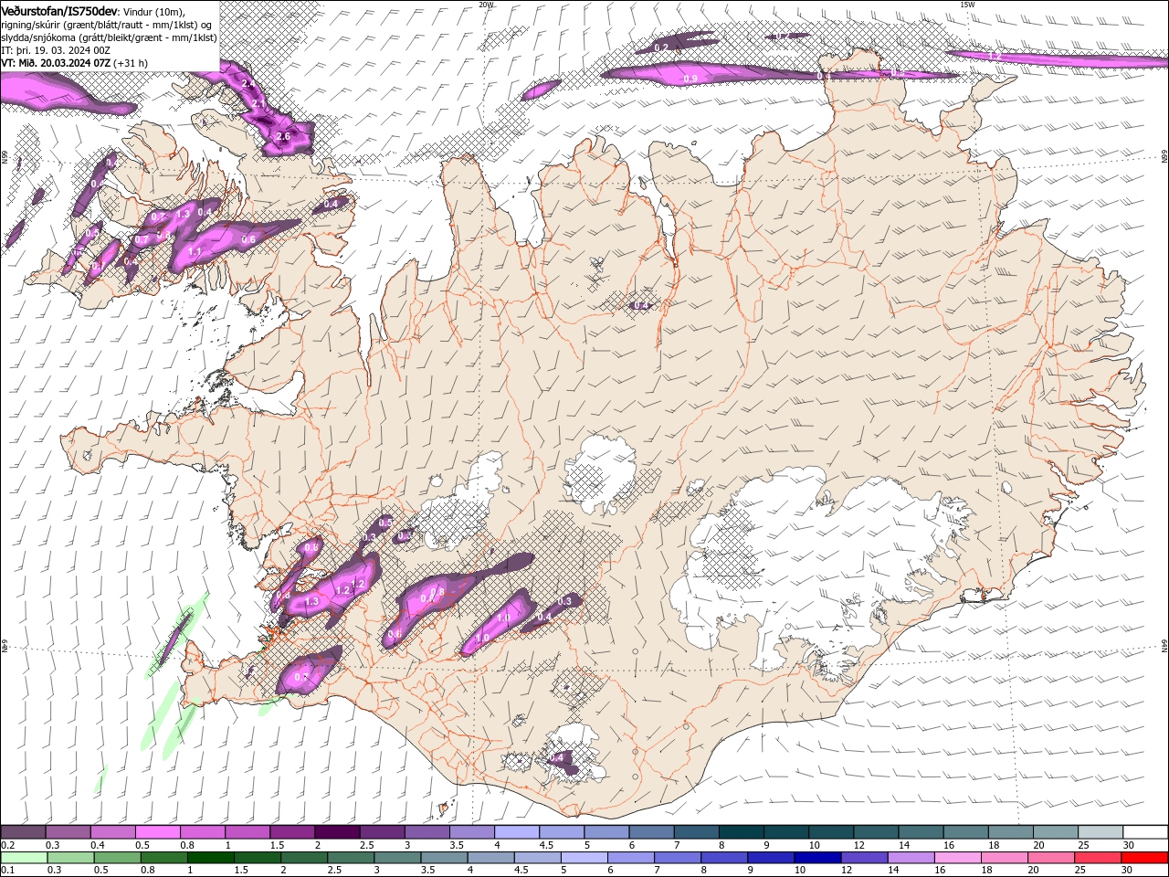Click the 0.4 value in the hatched northern area
1169x877 pixels.
pos(641,305)
